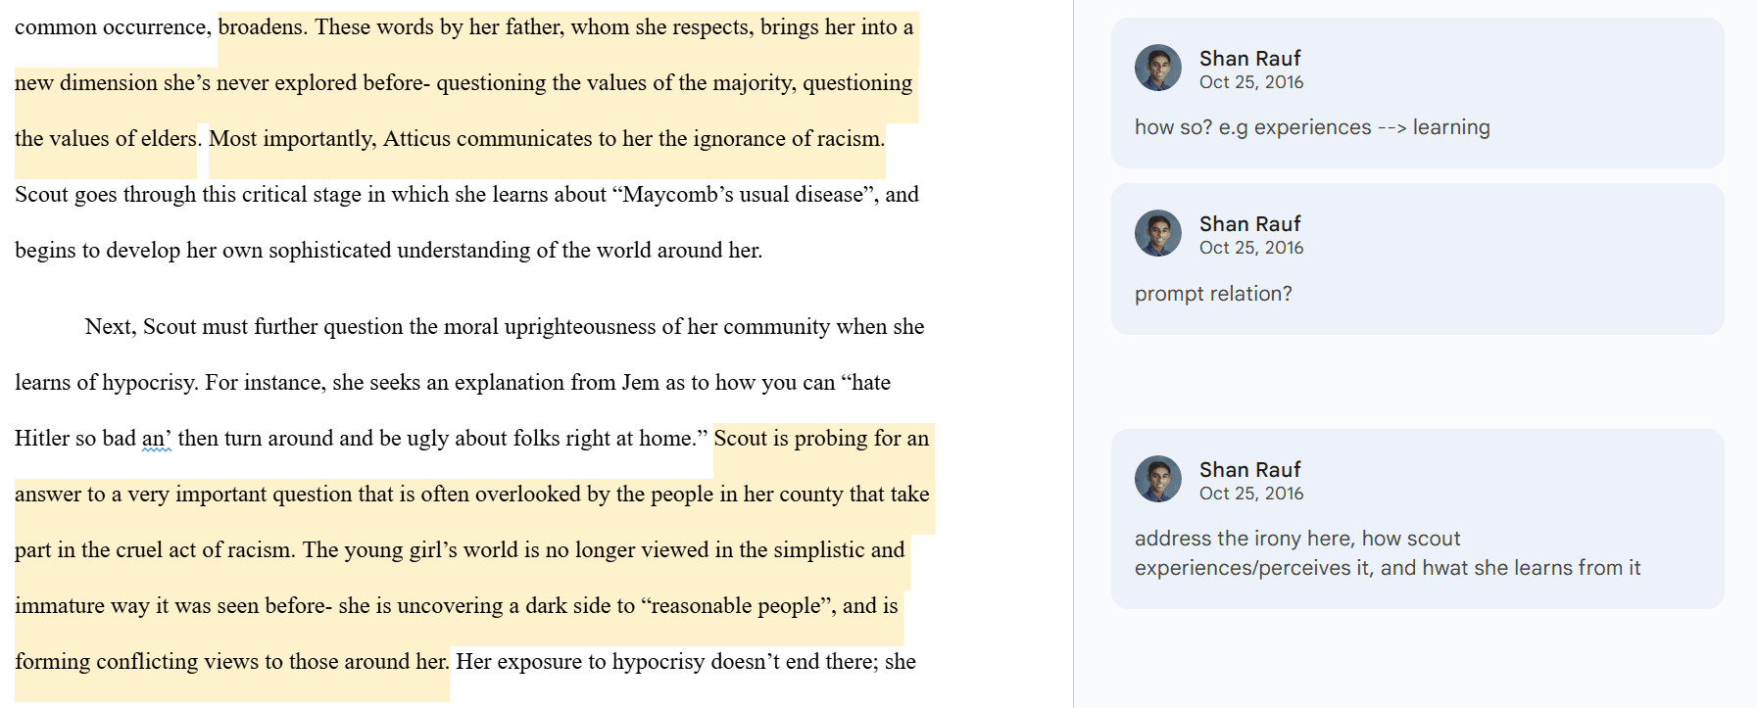Click the avatar on the 'prompt relation?' comment
The height and width of the screenshot is (708, 1757).
pos(1158,233)
